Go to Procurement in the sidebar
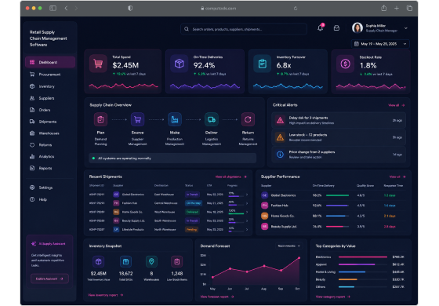 pyautogui.click(x=50, y=75)
